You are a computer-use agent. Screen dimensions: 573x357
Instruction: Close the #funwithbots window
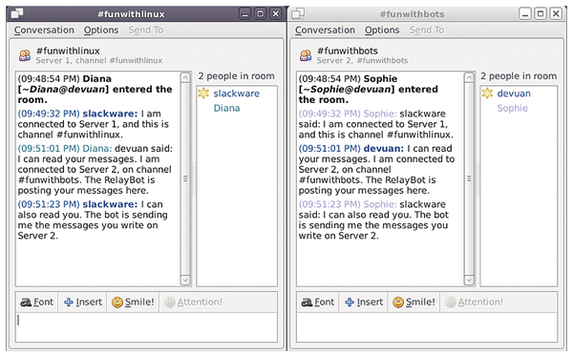click(556, 14)
